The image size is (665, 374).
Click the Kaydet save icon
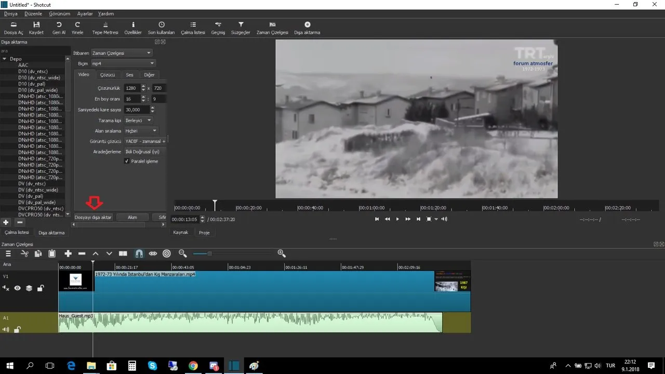[x=36, y=24]
